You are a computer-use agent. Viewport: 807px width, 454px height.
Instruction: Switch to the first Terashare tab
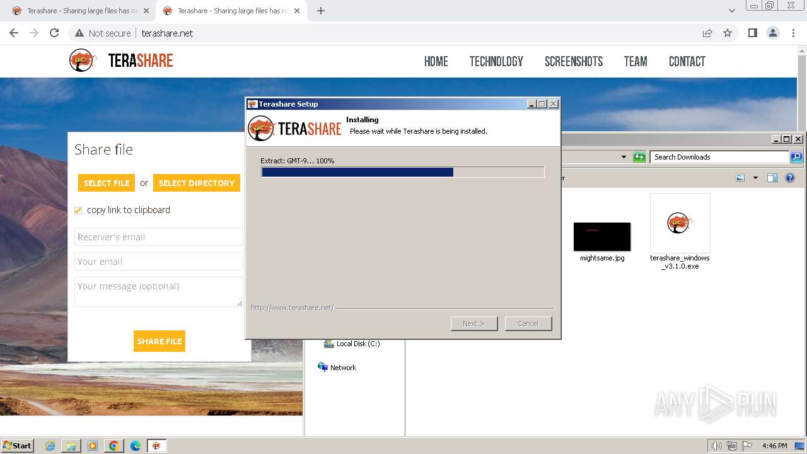click(80, 11)
